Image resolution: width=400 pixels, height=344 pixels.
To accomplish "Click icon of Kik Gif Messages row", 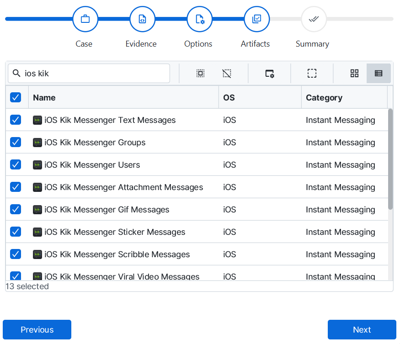I will click(37, 210).
